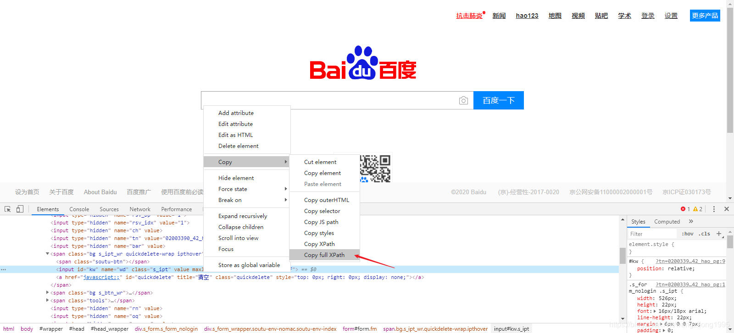The height and width of the screenshot is (333, 734).
Task: Open DevTools three-dot customize menu
Action: (714, 209)
